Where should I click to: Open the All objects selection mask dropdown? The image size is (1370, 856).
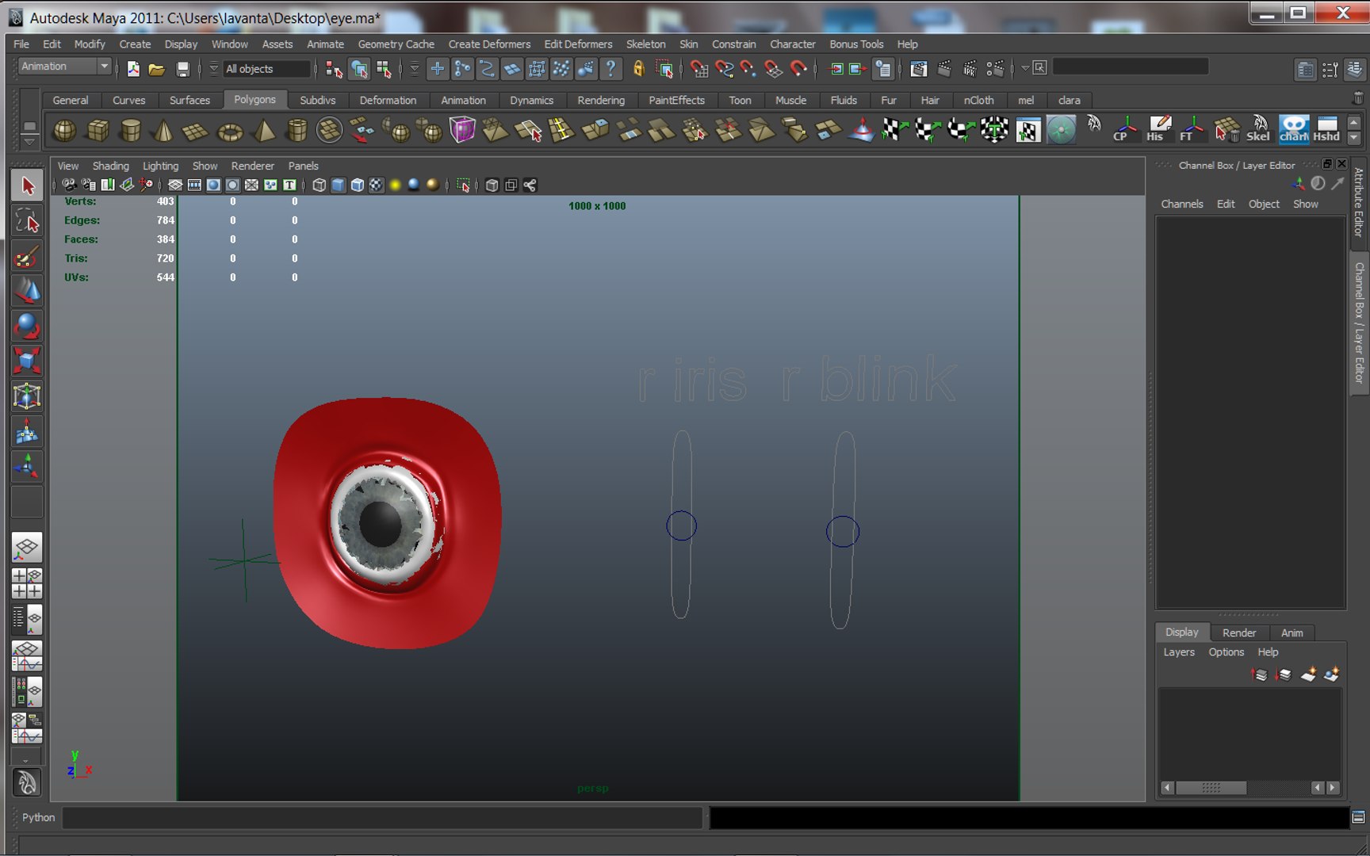tap(266, 69)
